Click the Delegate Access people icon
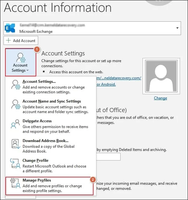The image size is (188, 200). [x=15, y=124]
